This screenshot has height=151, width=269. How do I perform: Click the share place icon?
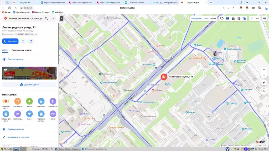(x=31, y=41)
